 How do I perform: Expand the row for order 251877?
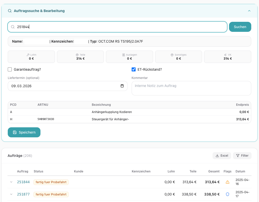click(11, 194)
